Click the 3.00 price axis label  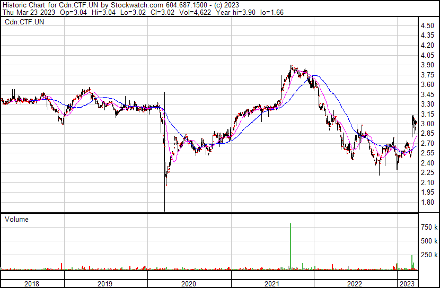coord(426,124)
